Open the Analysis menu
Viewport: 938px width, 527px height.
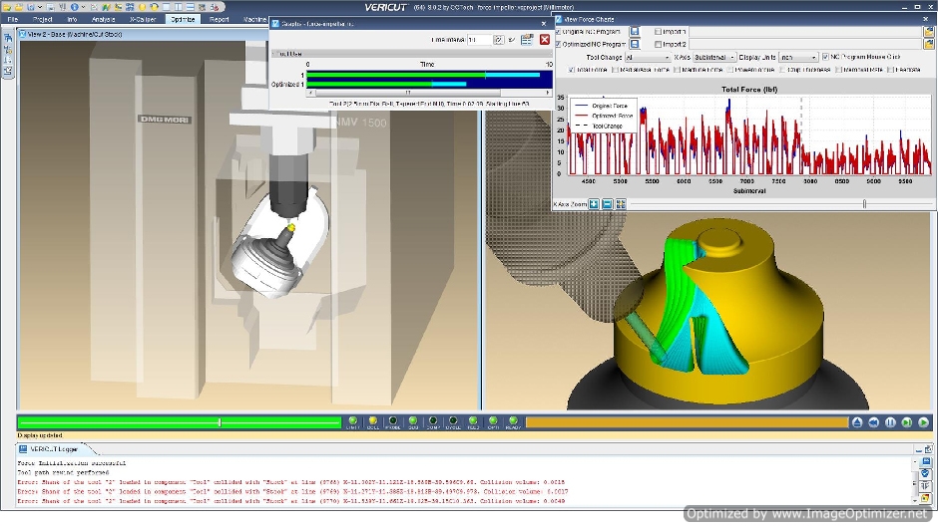click(103, 19)
